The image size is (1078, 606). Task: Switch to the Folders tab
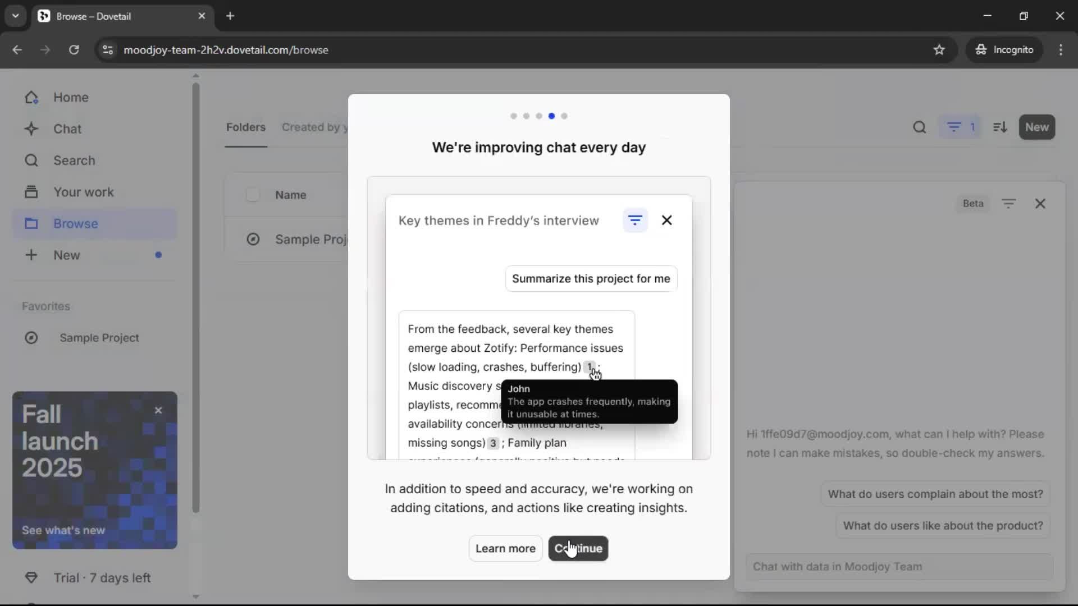point(245,127)
